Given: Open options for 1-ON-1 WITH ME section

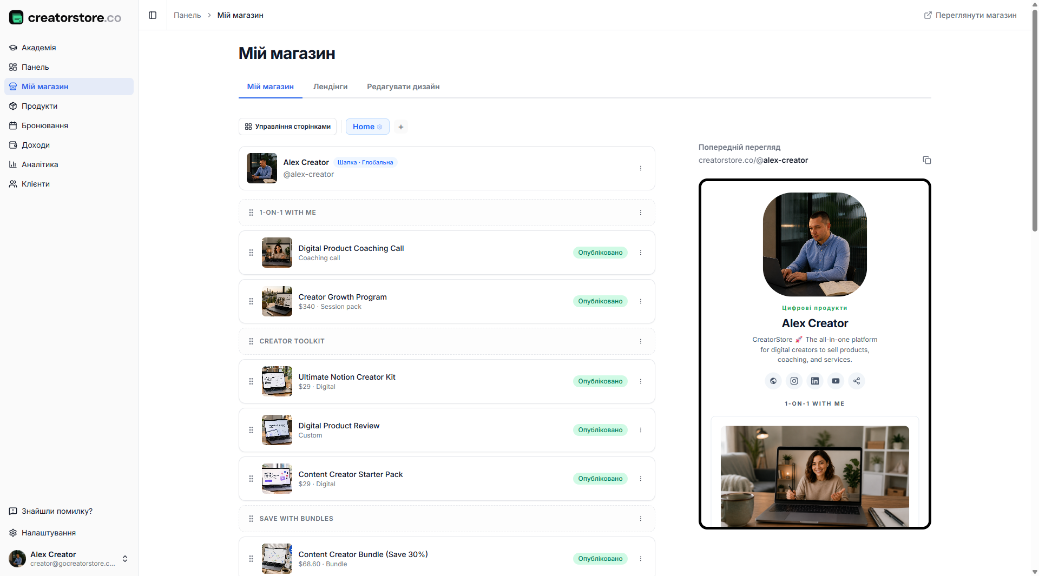Looking at the screenshot, I should [641, 213].
